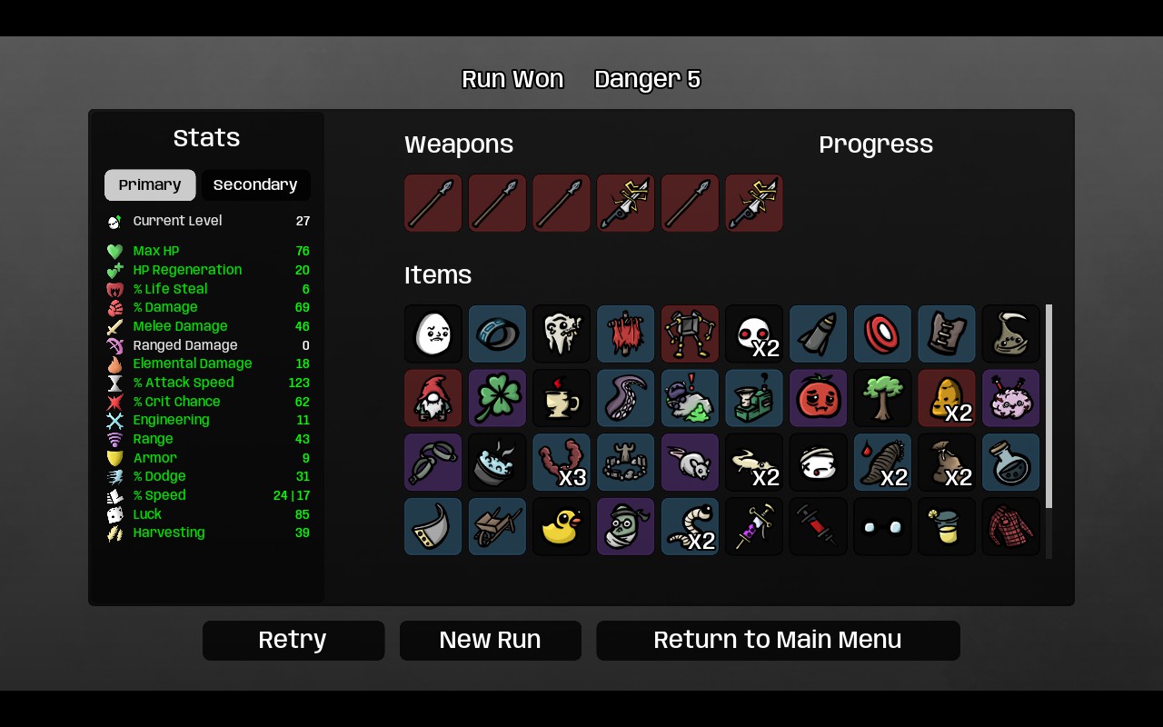The height and width of the screenshot is (727, 1163).
Task: Select the yellow rubber duck item
Action: (562, 526)
